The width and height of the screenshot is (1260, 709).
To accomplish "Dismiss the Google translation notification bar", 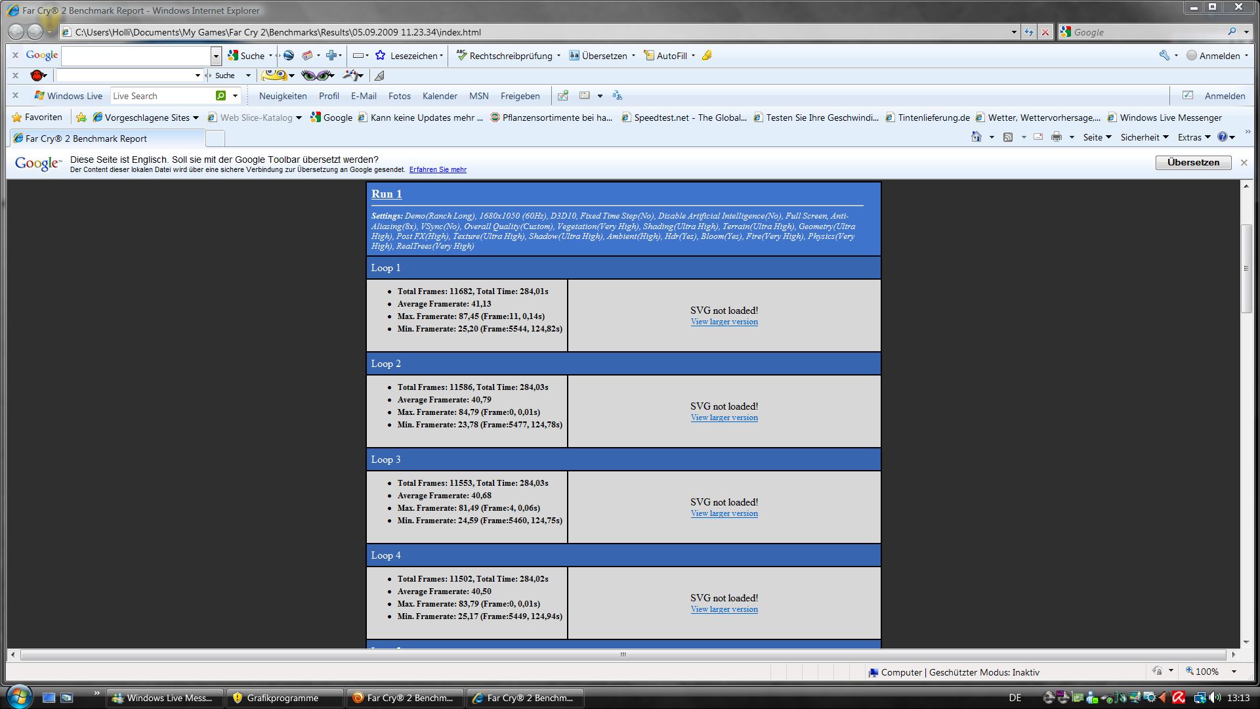I will tap(1244, 163).
